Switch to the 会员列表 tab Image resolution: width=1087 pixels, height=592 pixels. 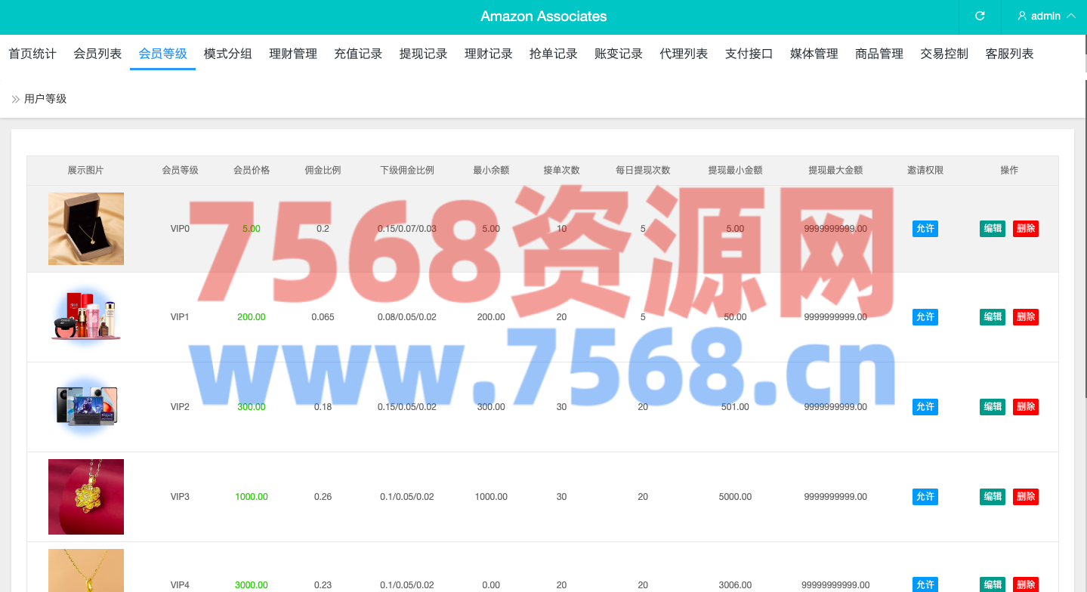coord(97,54)
